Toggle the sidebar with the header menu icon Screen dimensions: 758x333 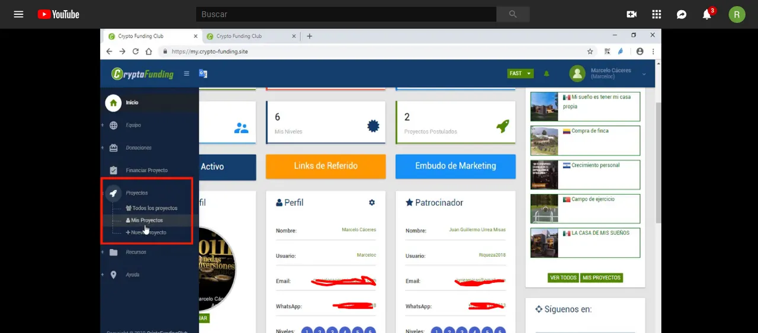(187, 74)
